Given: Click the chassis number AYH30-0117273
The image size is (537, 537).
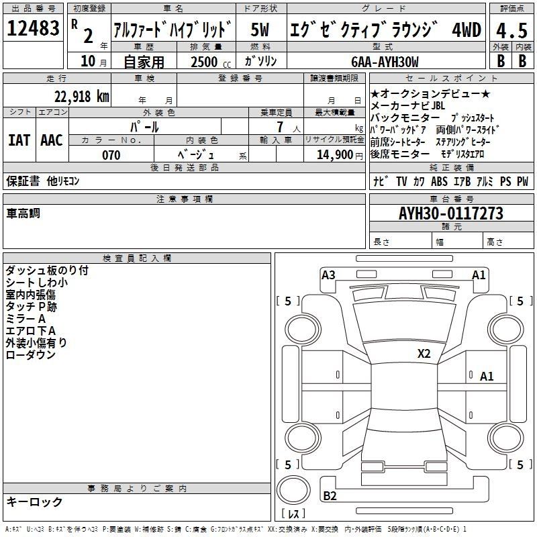Looking at the screenshot, I should 451,213.
